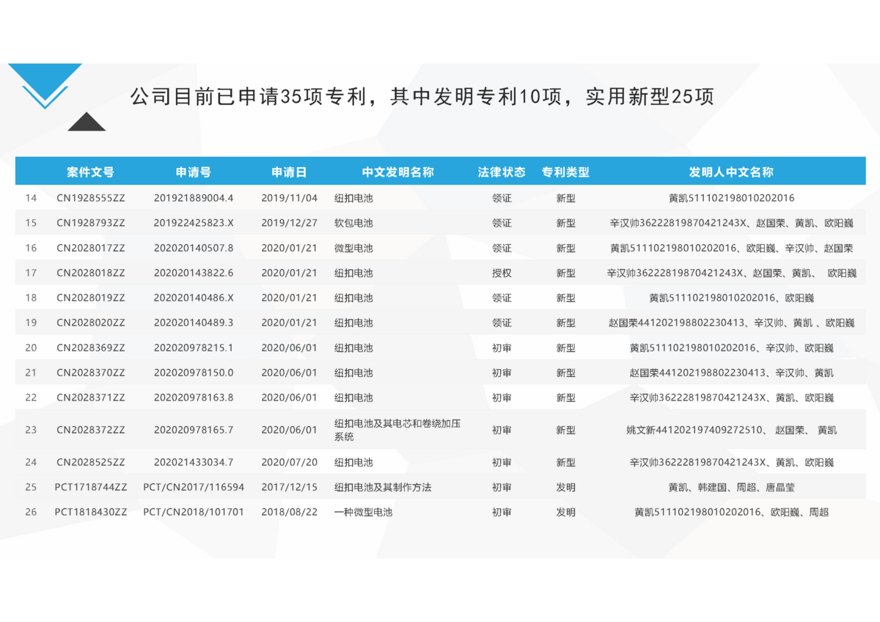Select case number CN1928555ZZ
This screenshot has height=622, width=880.
91,198
